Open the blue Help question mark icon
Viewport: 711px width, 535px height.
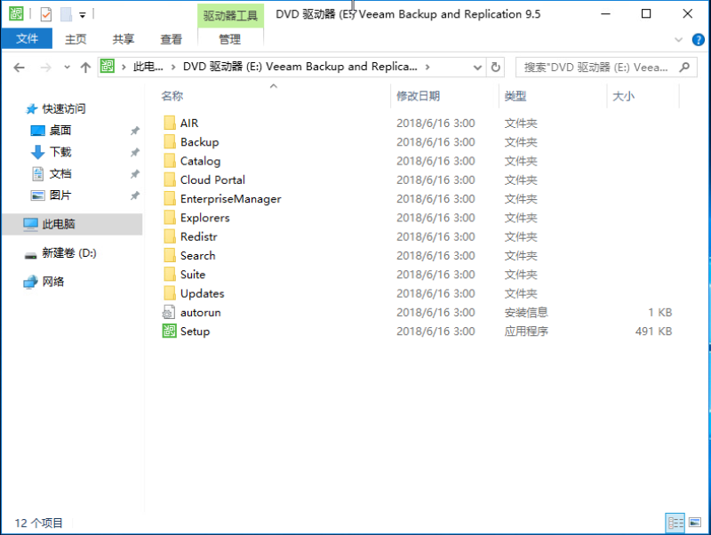click(x=698, y=40)
